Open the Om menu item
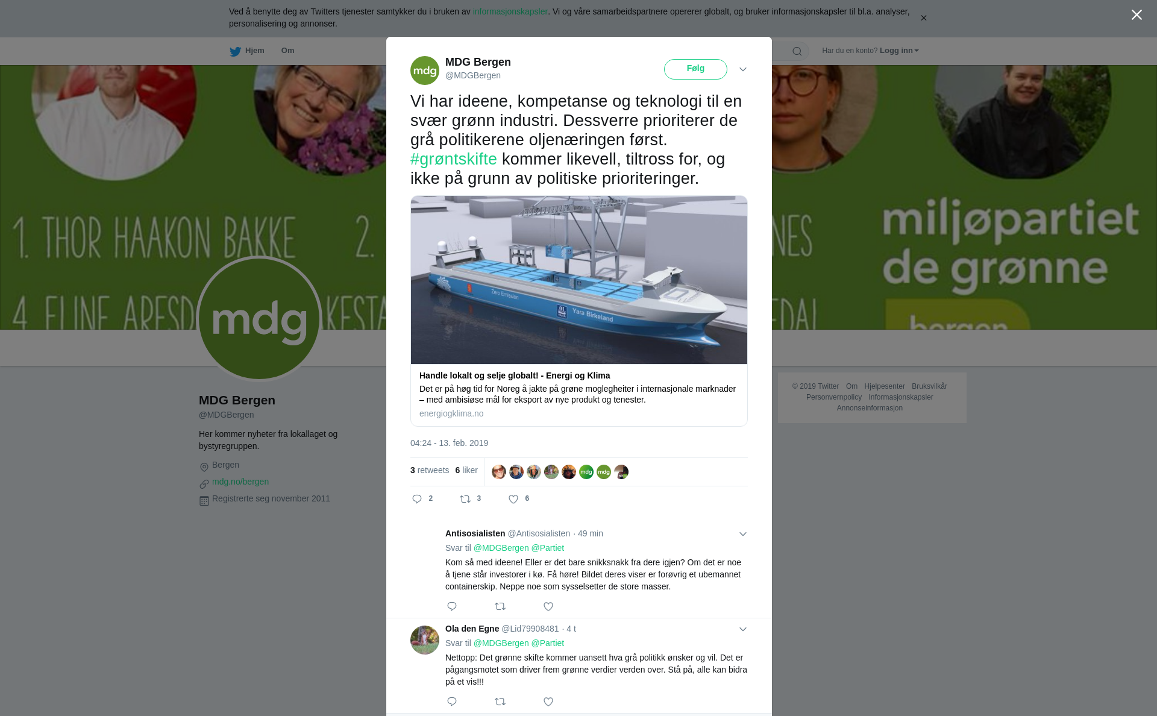Screen dimensions: 1157x716 287,51
